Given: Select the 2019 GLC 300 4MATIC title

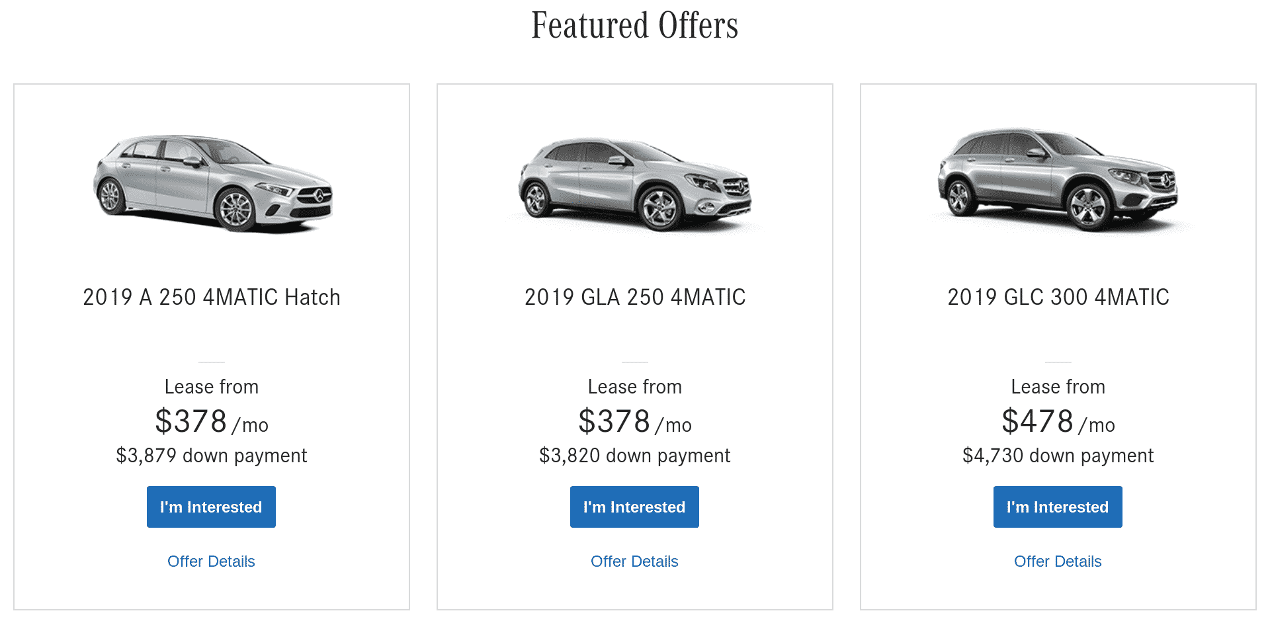Looking at the screenshot, I should point(1058,298).
